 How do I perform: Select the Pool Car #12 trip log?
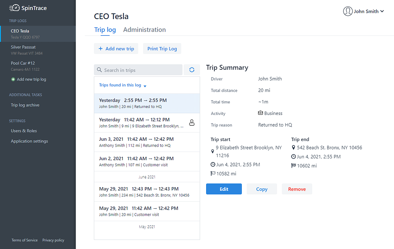(x=38, y=66)
